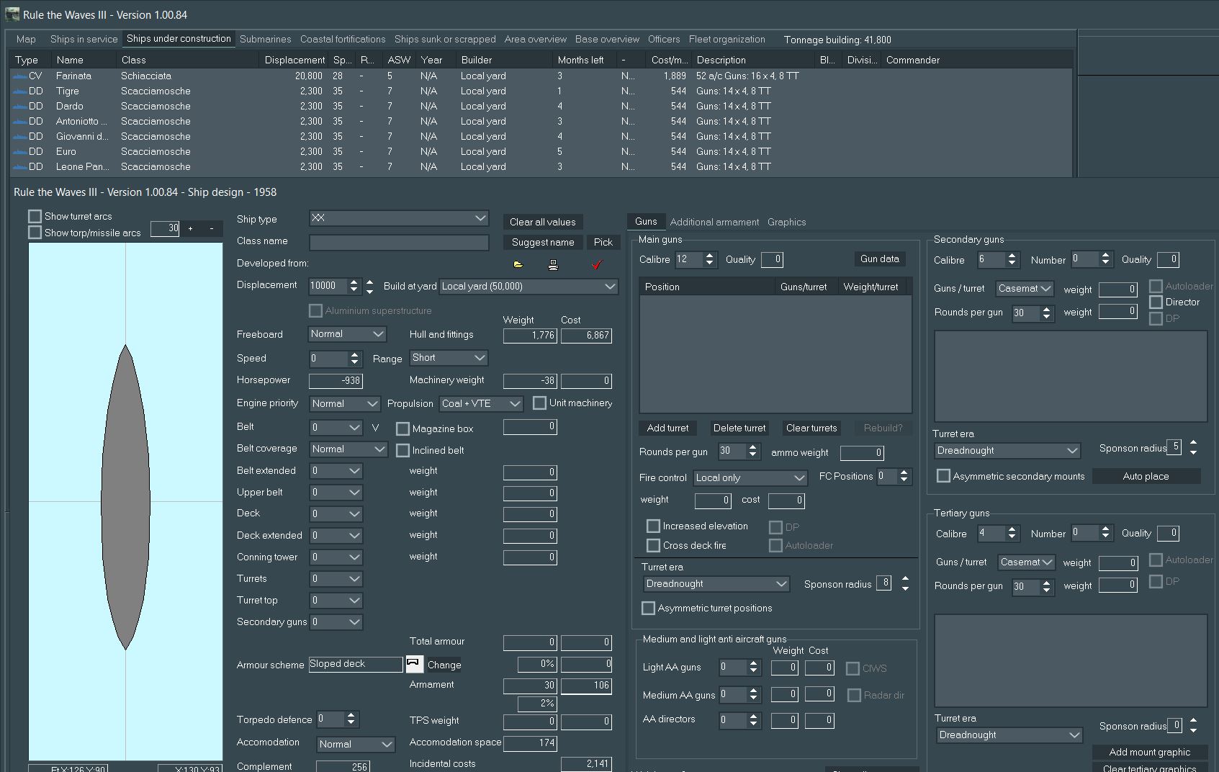Increase Secondary guns Sponson radius value
Screen dimensions: 1219x772
pos(1193,443)
